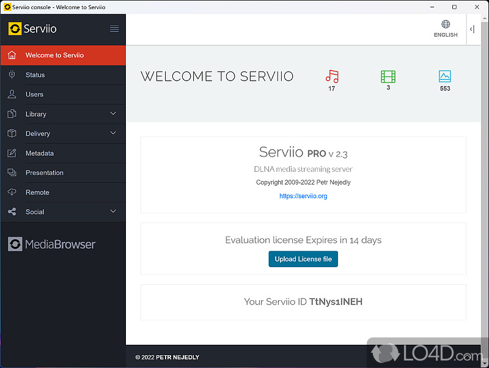This screenshot has height=368, width=489.
Task: Open the Status menu item
Action: 63,75
